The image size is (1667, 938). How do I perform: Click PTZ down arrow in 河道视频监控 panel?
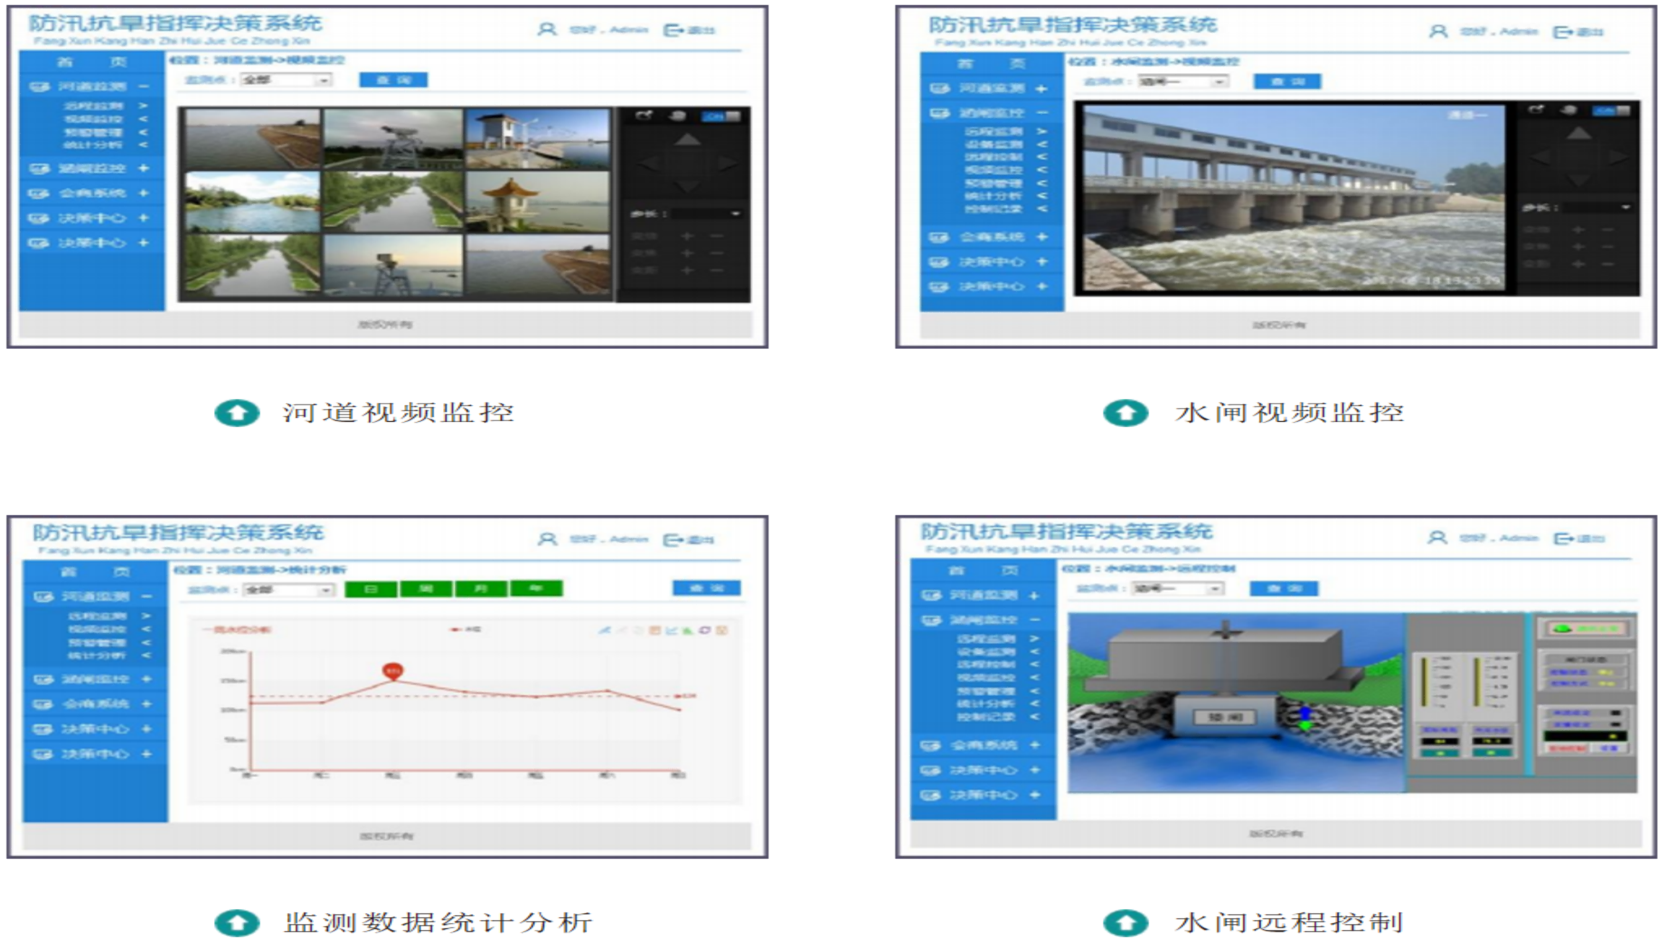point(687,187)
